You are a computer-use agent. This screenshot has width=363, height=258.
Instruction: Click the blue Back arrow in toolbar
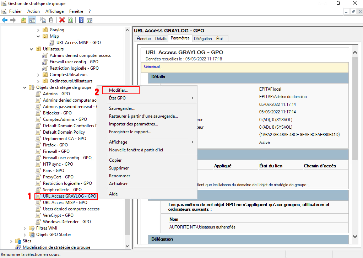tap(5, 20)
